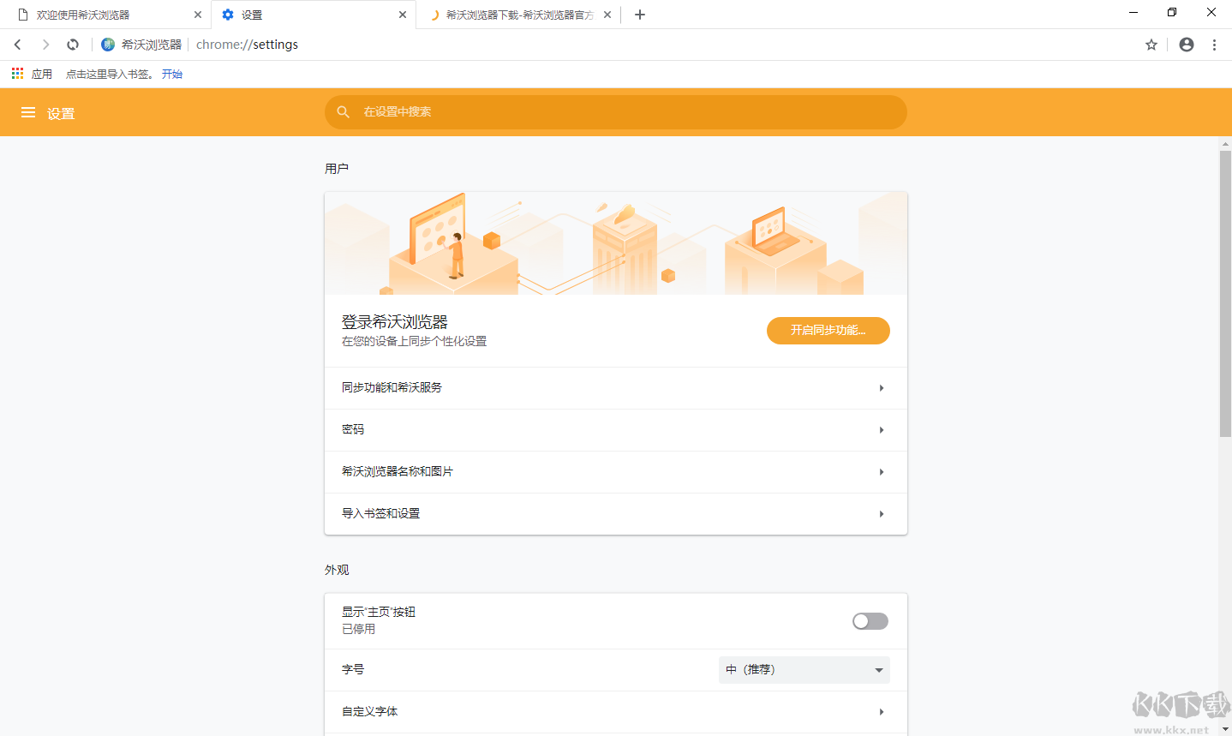Click the page reload icon
The height and width of the screenshot is (736, 1232).
[72, 44]
